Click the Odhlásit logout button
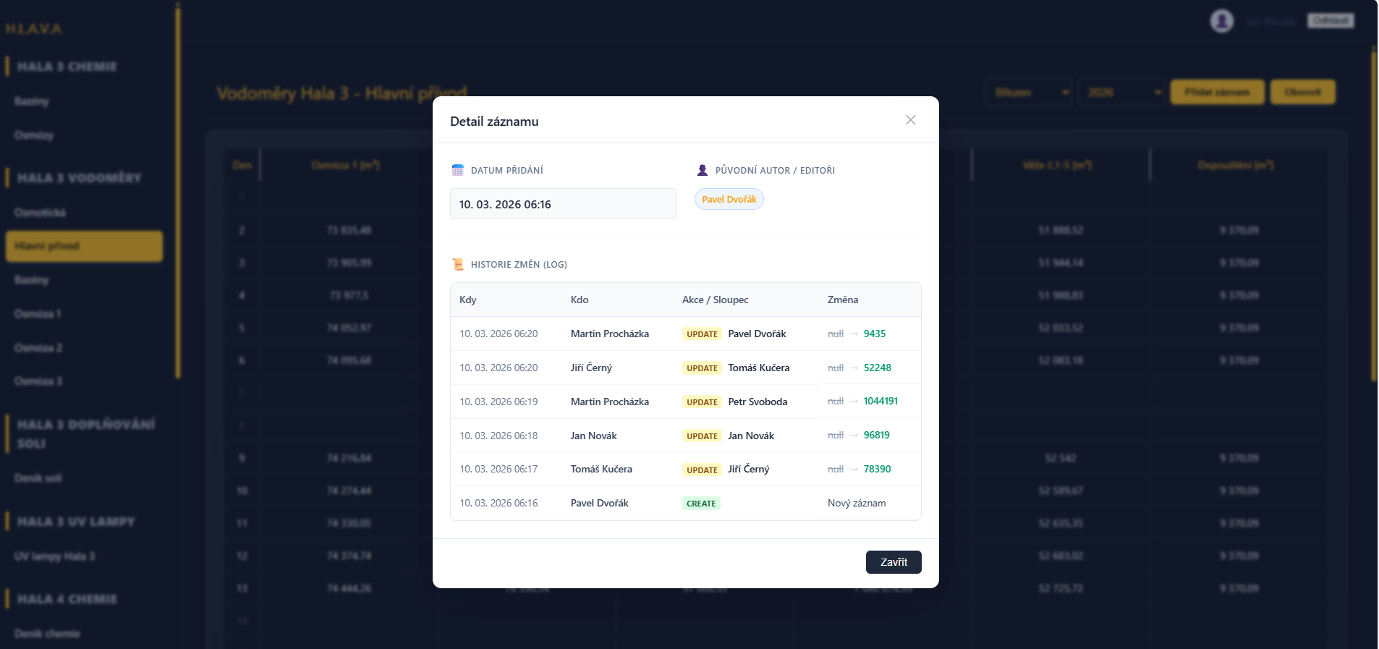This screenshot has height=649, width=1379. [1330, 21]
